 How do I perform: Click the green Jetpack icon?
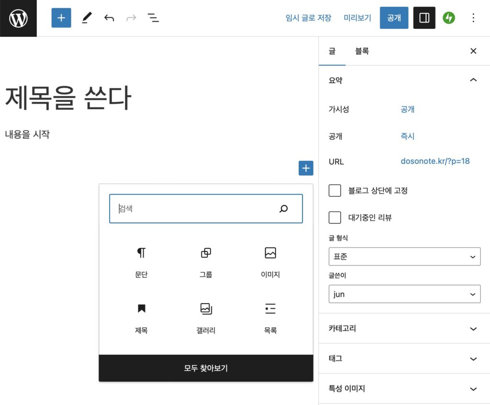click(x=449, y=18)
